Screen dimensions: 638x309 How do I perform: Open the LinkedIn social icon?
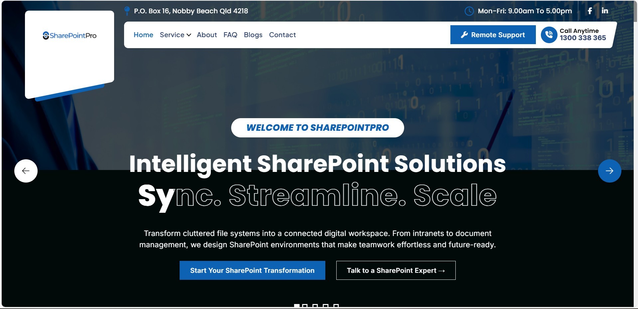click(x=605, y=11)
